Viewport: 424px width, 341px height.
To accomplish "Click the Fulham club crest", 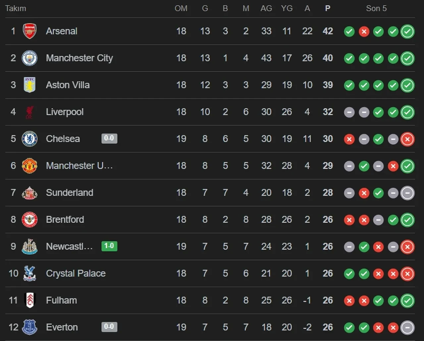I will pos(29,300).
